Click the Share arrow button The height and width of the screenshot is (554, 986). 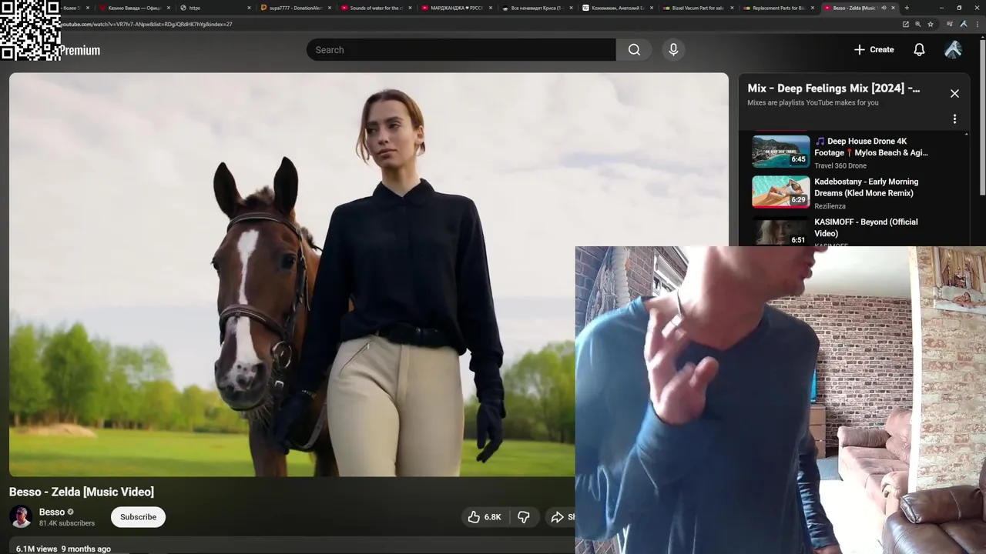(x=560, y=517)
